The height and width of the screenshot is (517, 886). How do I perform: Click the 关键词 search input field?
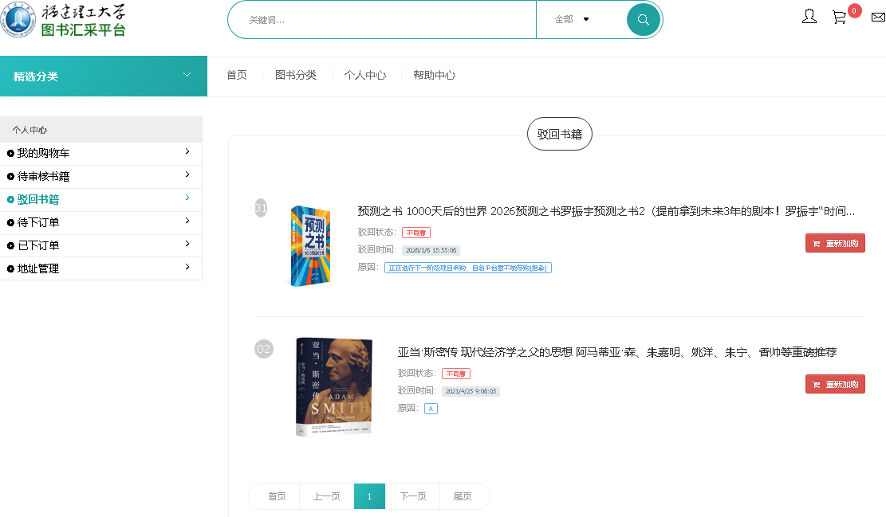tap(383, 20)
